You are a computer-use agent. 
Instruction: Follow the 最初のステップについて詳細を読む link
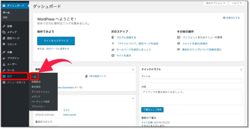point(202,50)
